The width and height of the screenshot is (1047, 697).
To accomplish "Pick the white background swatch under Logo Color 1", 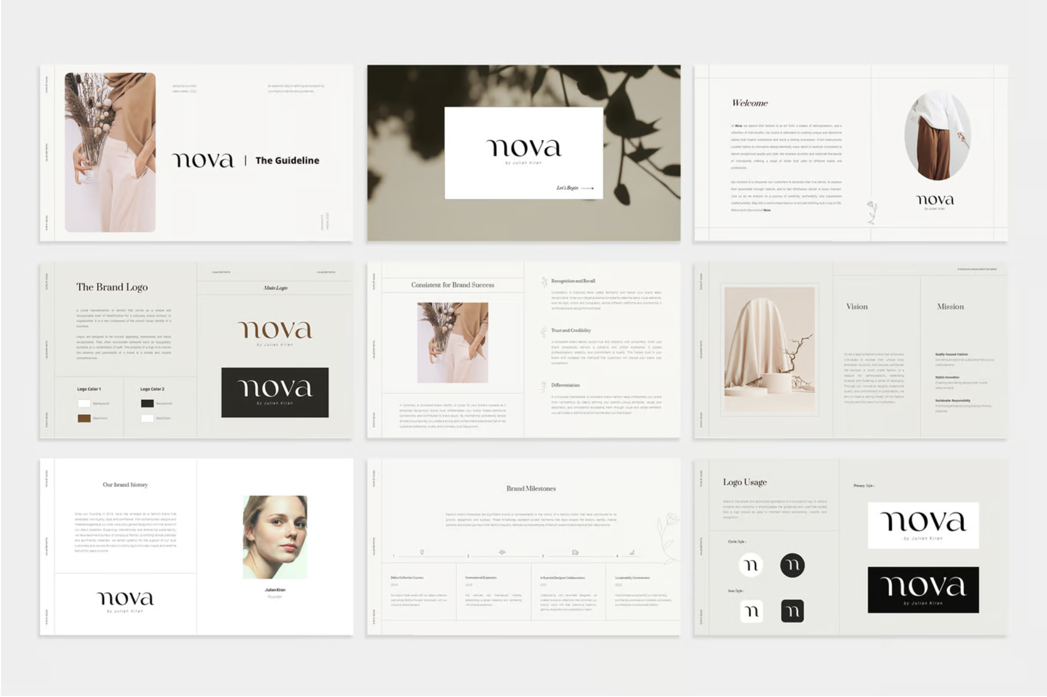I will click(84, 403).
